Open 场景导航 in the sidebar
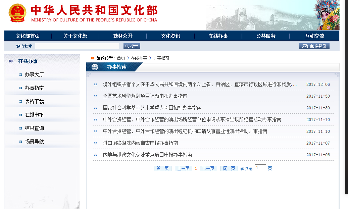 (x=35, y=142)
